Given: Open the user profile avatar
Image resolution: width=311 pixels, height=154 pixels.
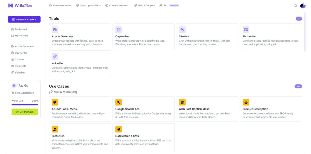Looking at the screenshot, I should click(x=303, y=5).
